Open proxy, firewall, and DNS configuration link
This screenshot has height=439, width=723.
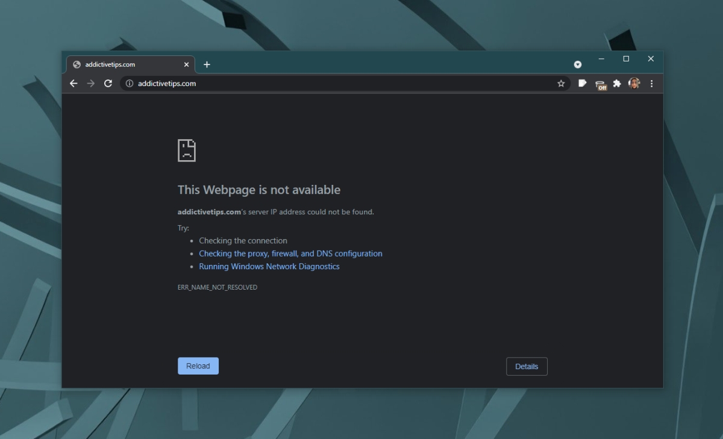(x=290, y=254)
